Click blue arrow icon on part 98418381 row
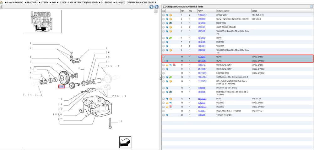The width and height of the screenshot is (314, 150). [x=167, y=61]
